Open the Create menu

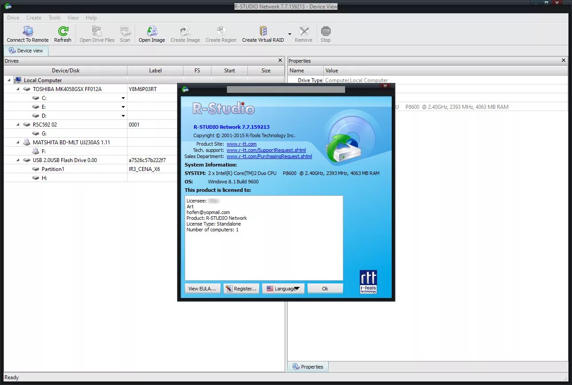(34, 18)
